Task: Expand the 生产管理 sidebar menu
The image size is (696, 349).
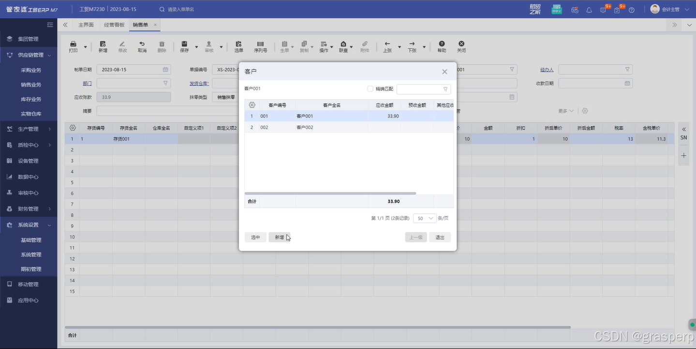Action: 29,129
